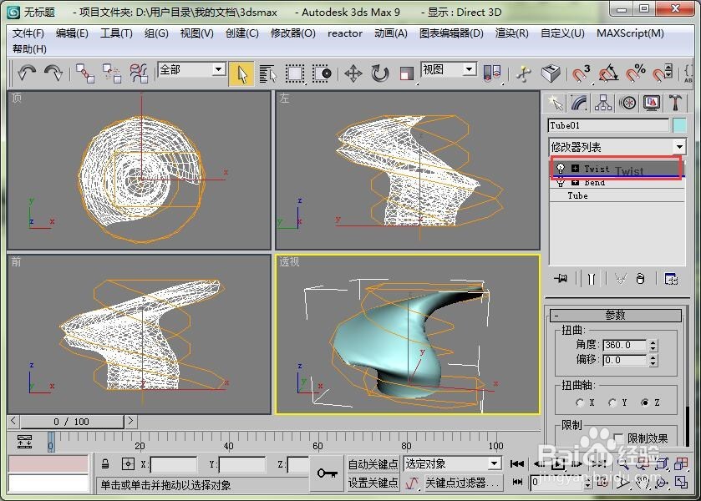Image resolution: width=701 pixels, height=501 pixels.
Task: Switch to the Create panel icon
Action: (x=556, y=104)
